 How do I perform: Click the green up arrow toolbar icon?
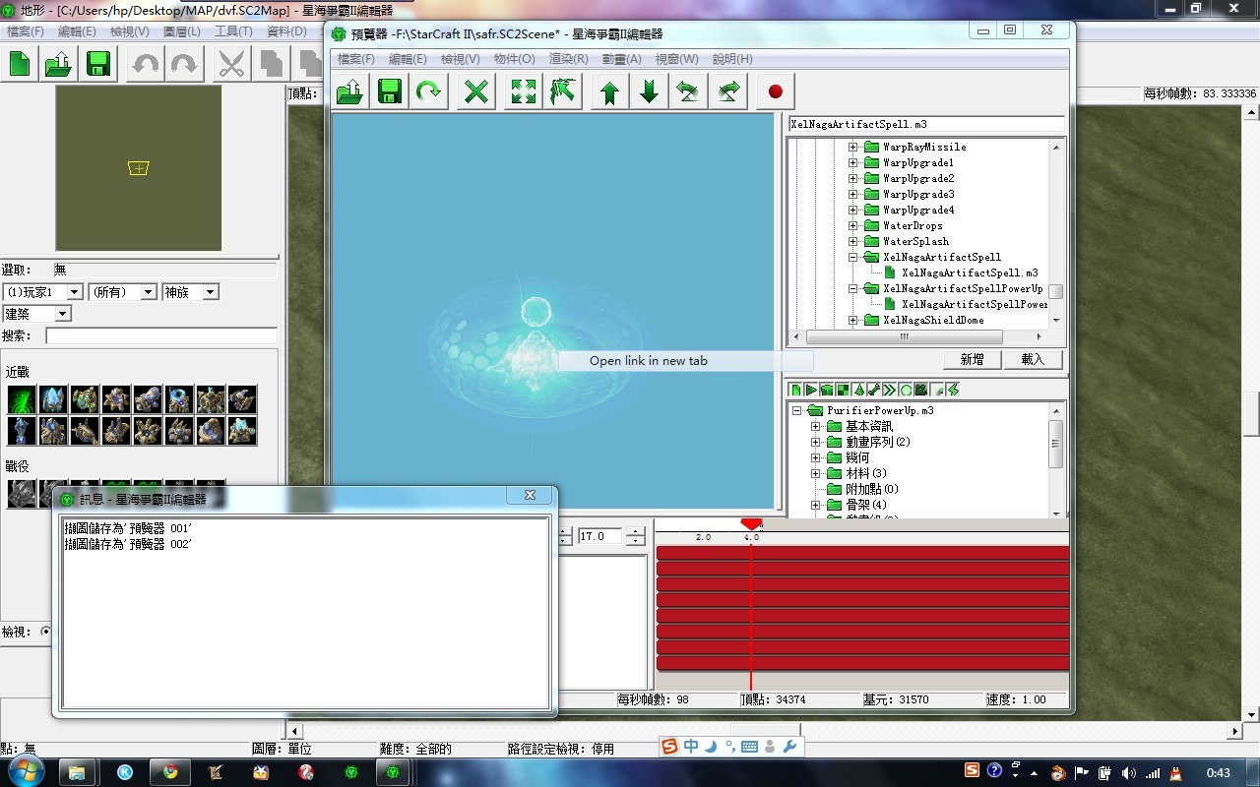(x=609, y=92)
